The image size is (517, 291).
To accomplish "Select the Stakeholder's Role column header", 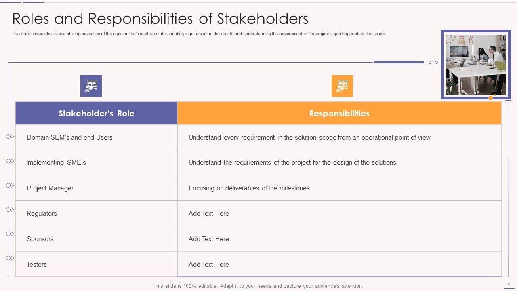I will click(96, 114).
